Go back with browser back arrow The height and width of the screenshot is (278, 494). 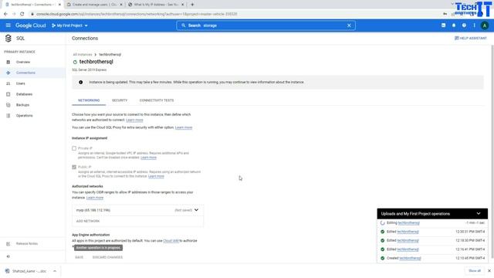[5, 14]
